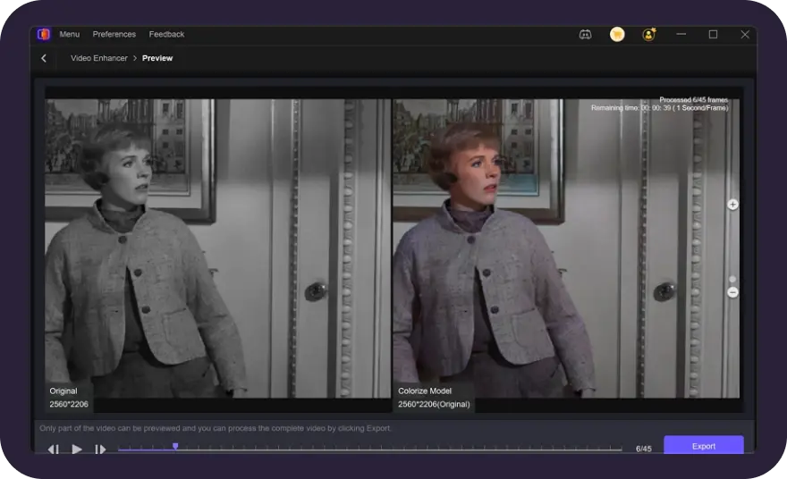This screenshot has width=787, height=479.
Task: Open the Feedback menu item
Action: [166, 34]
